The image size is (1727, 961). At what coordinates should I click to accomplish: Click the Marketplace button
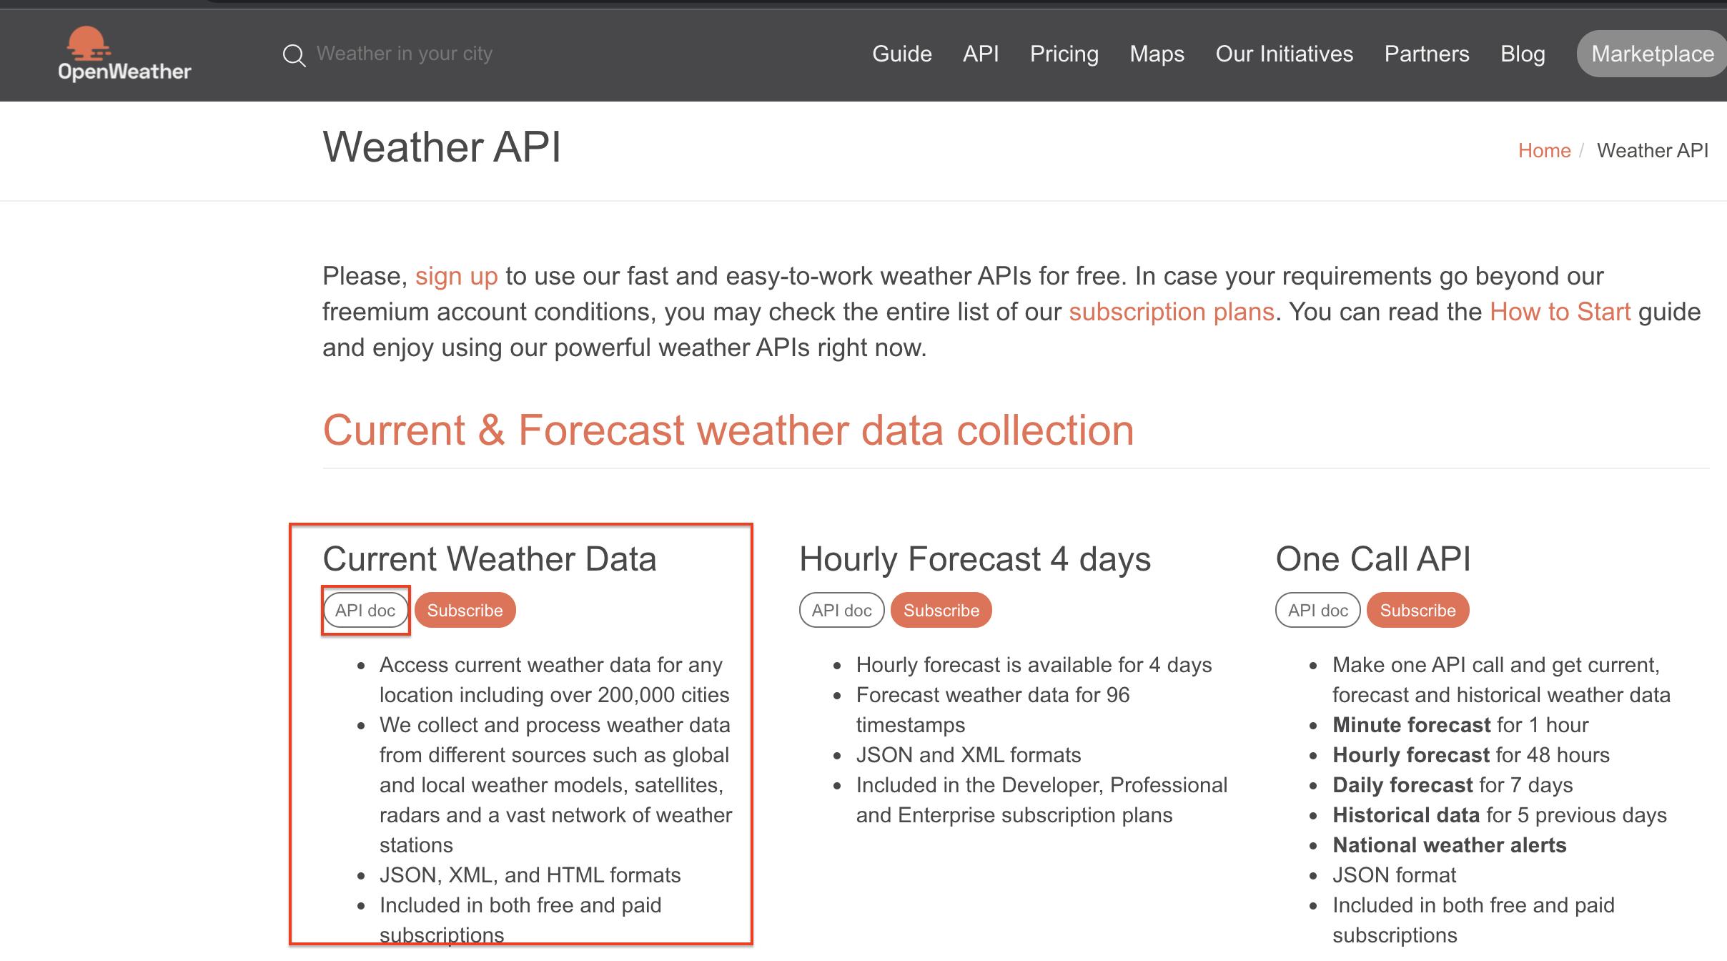[x=1652, y=54]
